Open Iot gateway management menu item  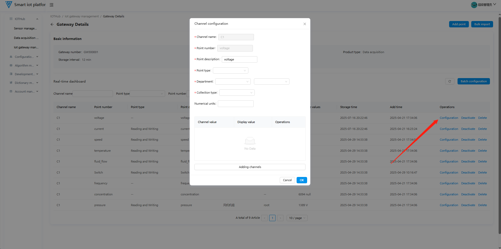(26, 47)
